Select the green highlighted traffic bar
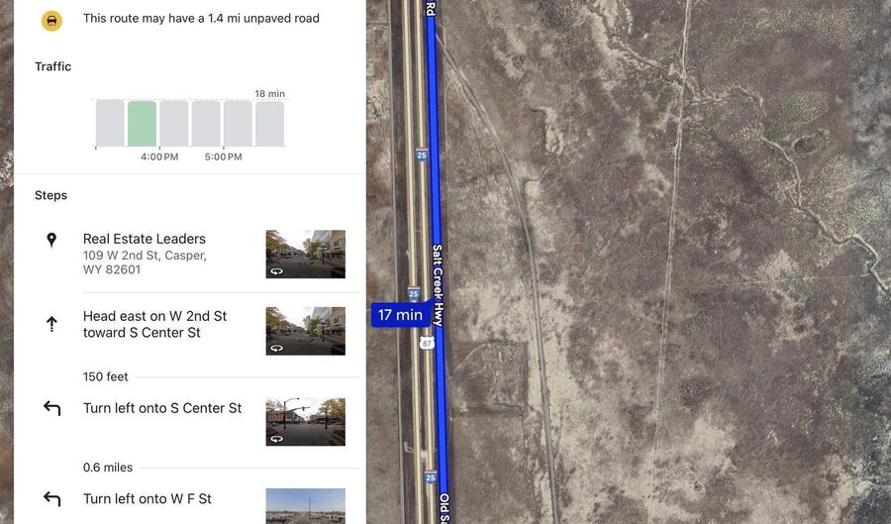Viewport: 891px width, 524px height. (142, 124)
